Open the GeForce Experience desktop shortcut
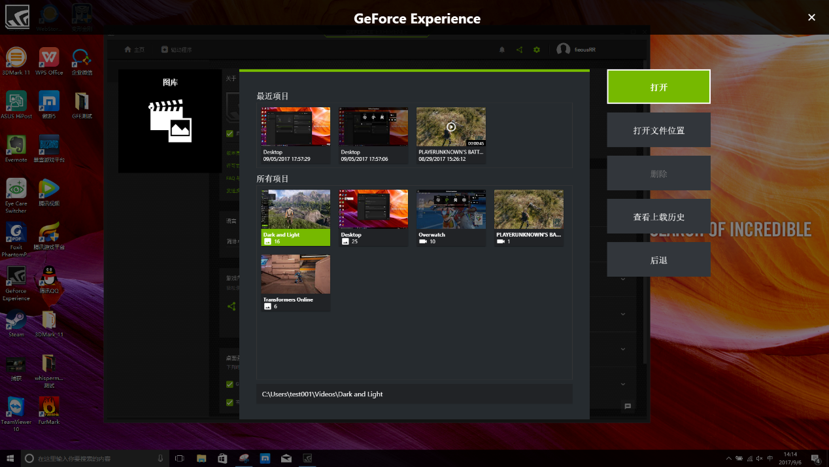This screenshot has height=467, width=829. pyautogui.click(x=16, y=284)
